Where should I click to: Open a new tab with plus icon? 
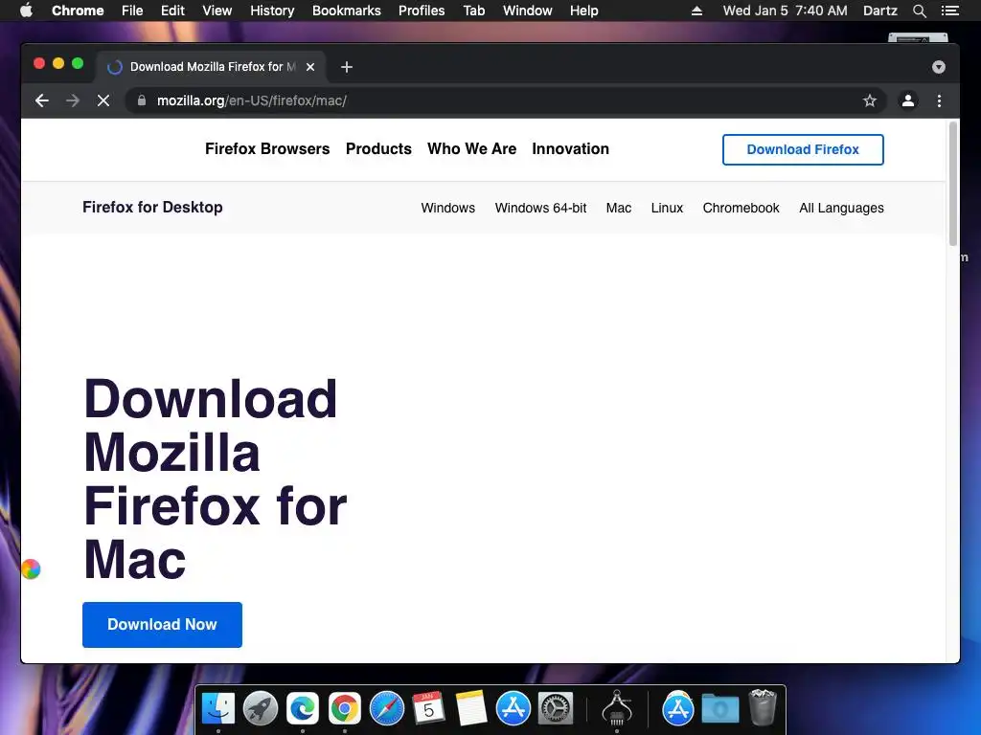click(x=347, y=67)
